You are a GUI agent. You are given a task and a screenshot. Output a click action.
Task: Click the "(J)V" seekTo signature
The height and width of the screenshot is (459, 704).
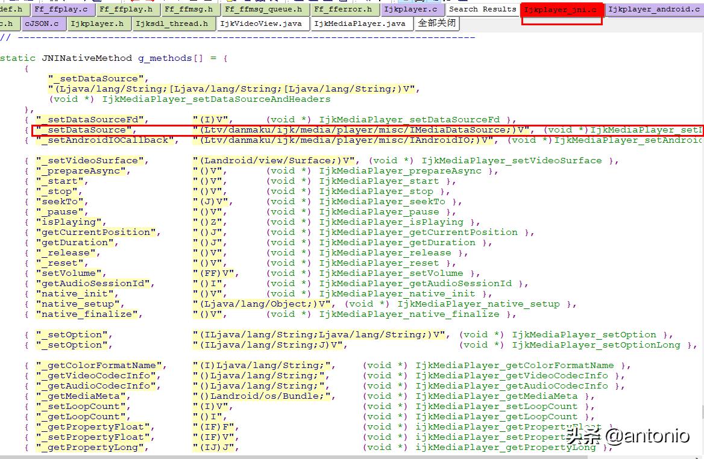[210, 202]
